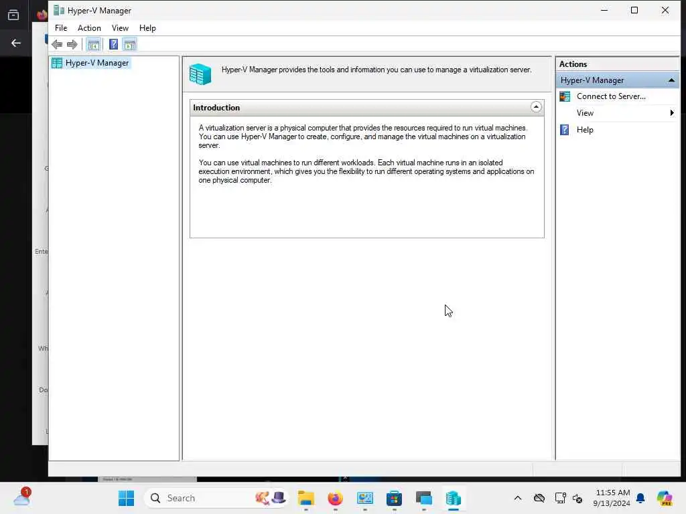Collapse Hyper-V Manager actions group
Screen dimensions: 686x514
[671, 80]
